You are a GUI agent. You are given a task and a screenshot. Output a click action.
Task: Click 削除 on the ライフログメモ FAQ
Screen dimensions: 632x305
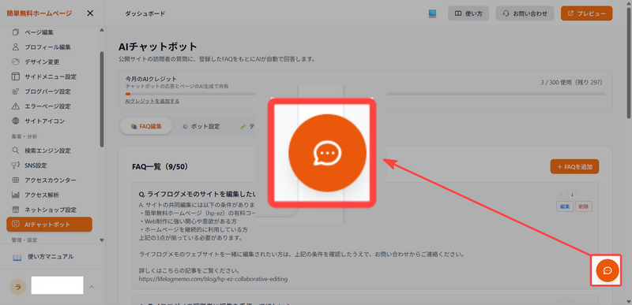[583, 206]
